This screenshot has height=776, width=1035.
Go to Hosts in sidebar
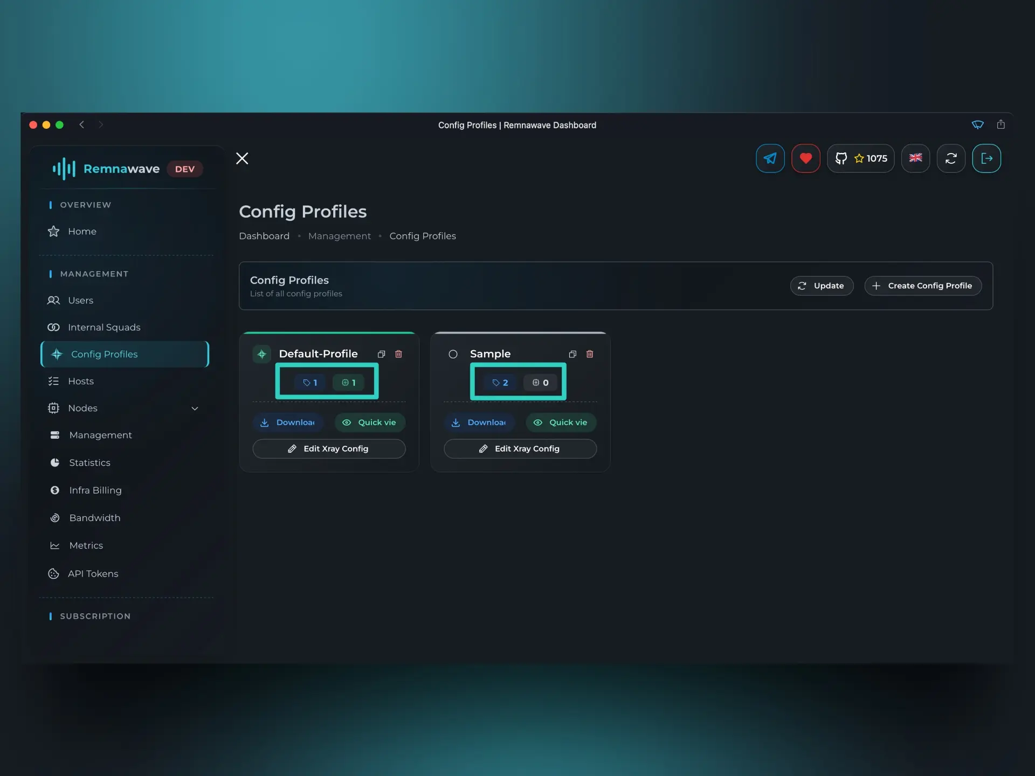[80, 381]
